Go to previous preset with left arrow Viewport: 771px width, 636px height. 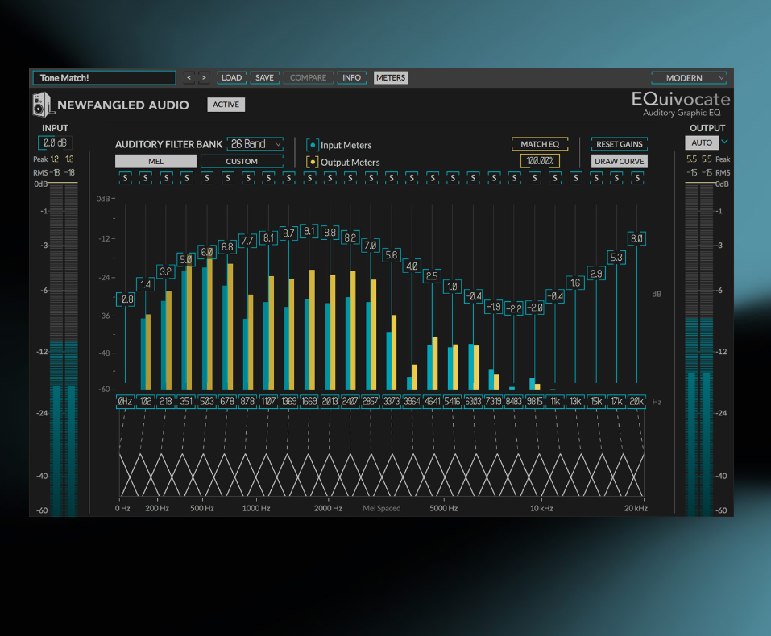(189, 77)
